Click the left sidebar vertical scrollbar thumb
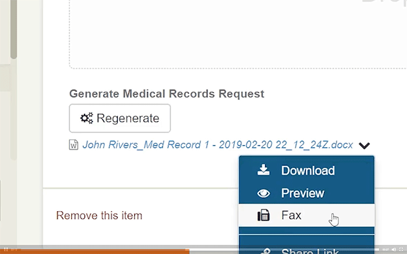This screenshot has width=407, height=254. pyautogui.click(x=14, y=29)
